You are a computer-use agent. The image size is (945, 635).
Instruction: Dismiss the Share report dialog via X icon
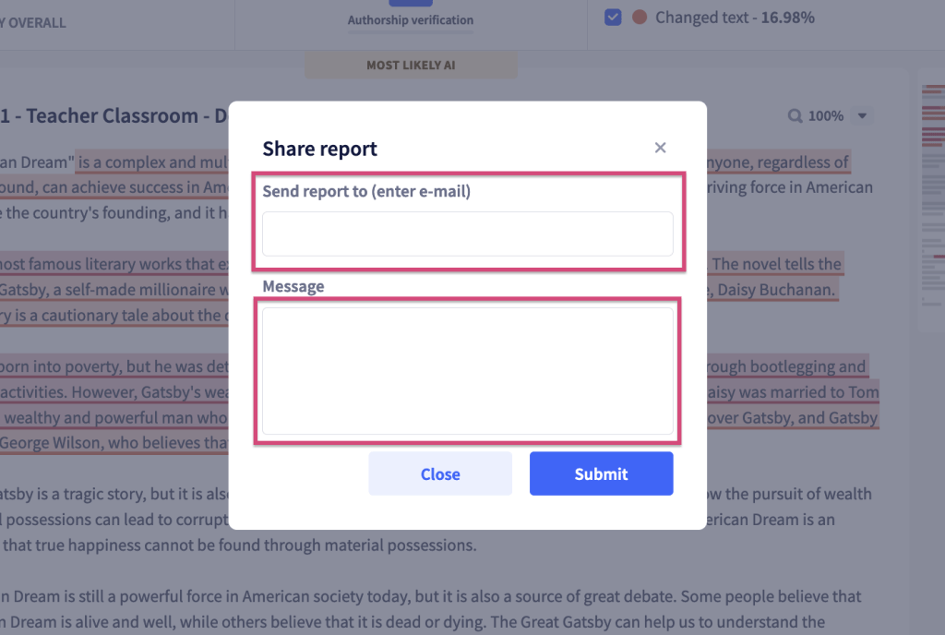coord(660,148)
